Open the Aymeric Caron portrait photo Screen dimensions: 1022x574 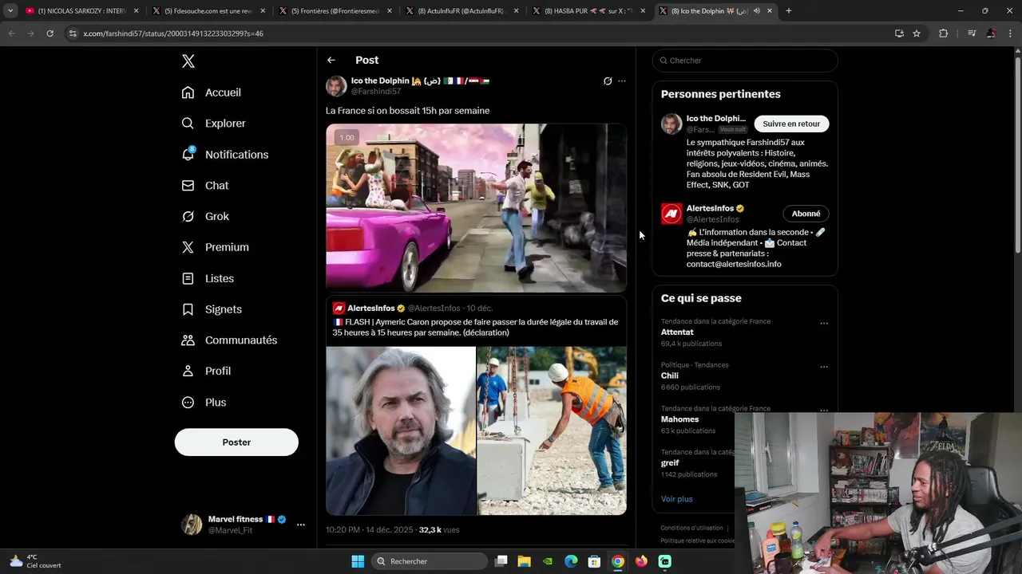click(401, 431)
